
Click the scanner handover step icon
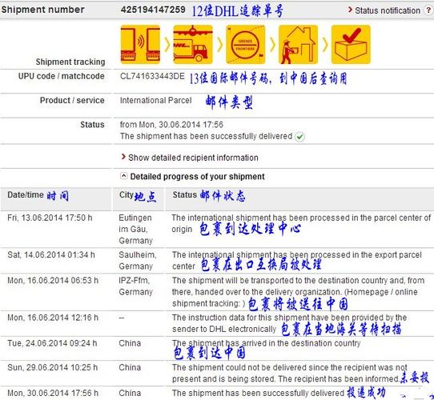(x=140, y=44)
